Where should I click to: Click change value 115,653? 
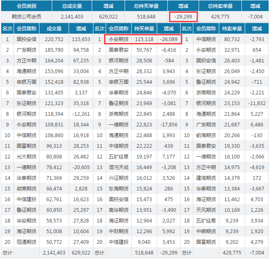pyautogui.click(x=81, y=39)
